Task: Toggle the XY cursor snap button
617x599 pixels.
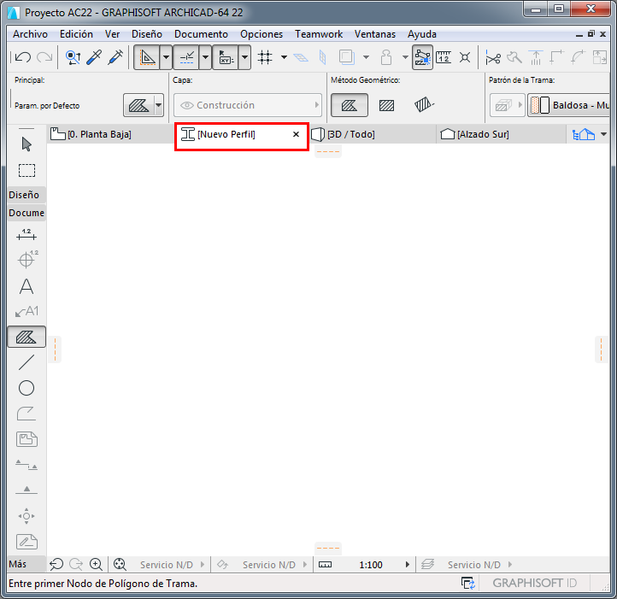Action: pos(226,57)
